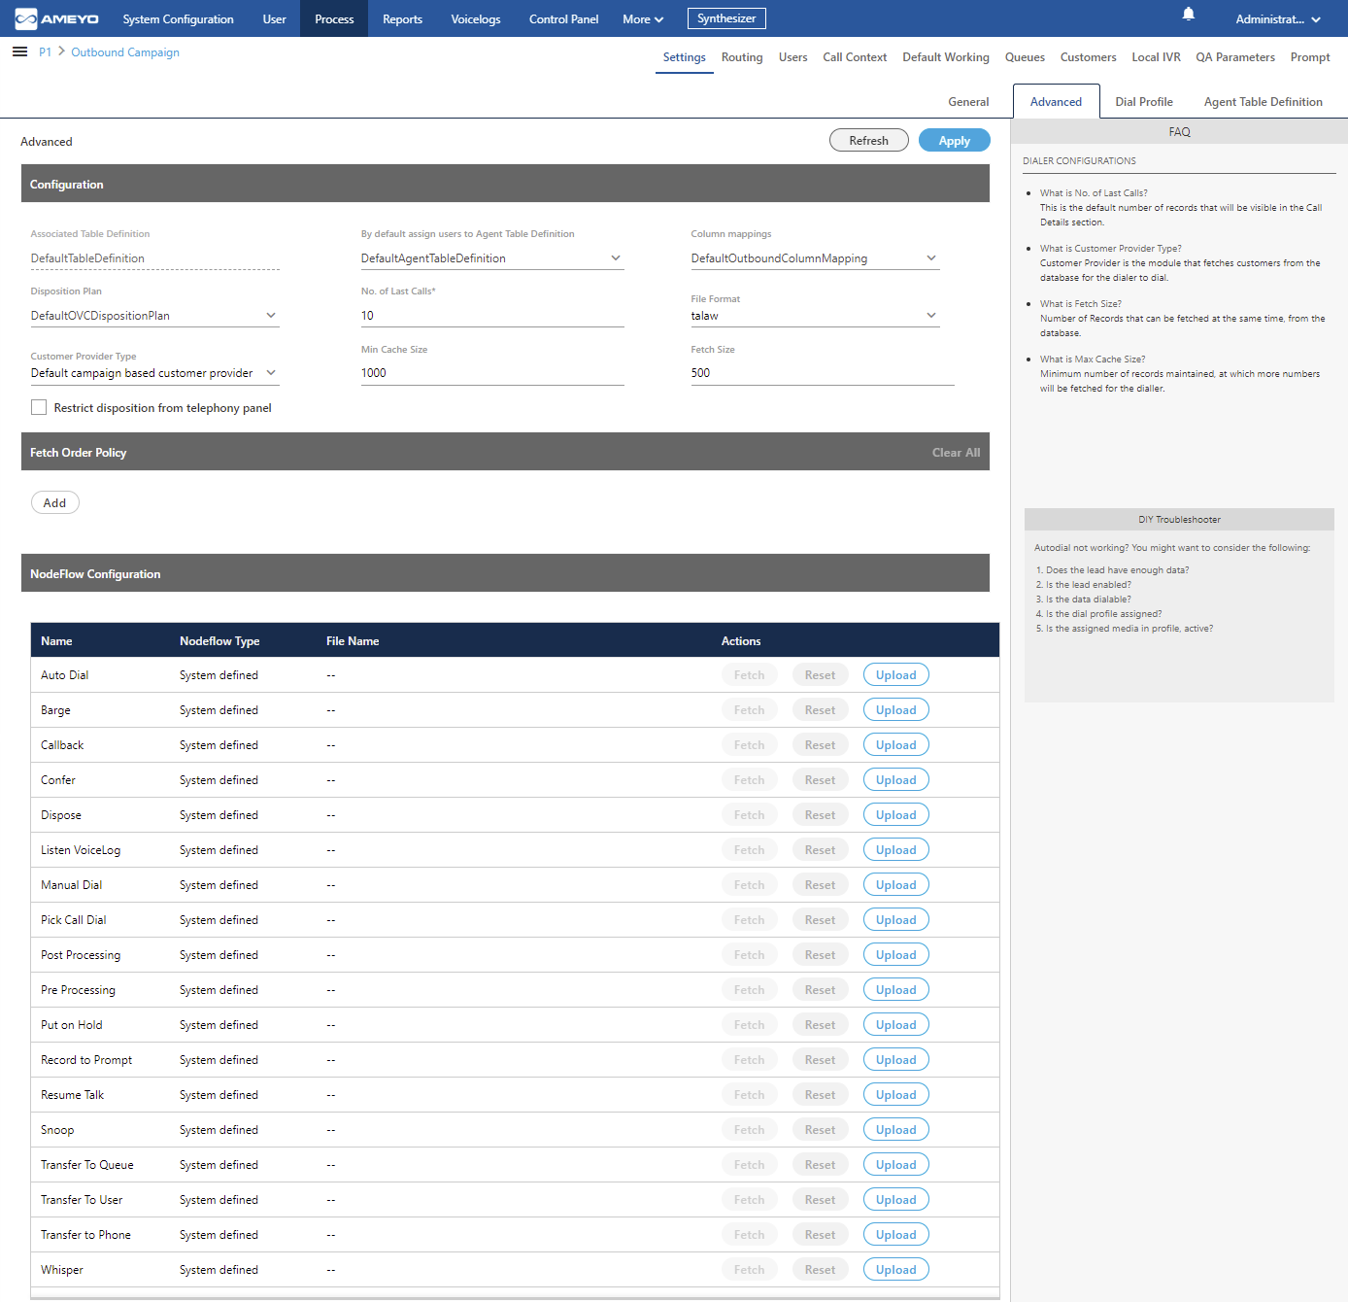Enable Restrict disposition from telephony panel
The width and height of the screenshot is (1348, 1302).
tap(39, 408)
